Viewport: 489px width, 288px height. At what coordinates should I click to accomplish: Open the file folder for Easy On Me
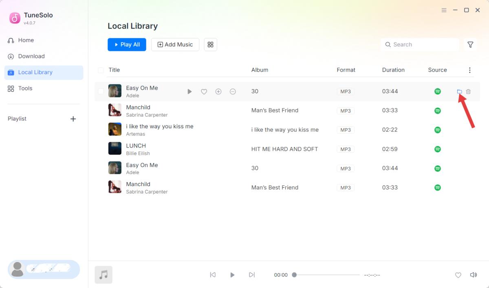point(459,92)
